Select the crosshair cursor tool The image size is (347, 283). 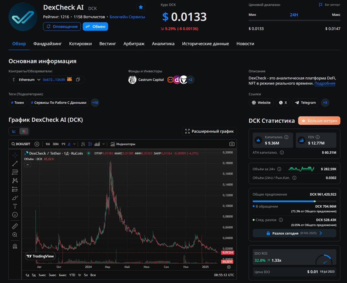click(15, 155)
